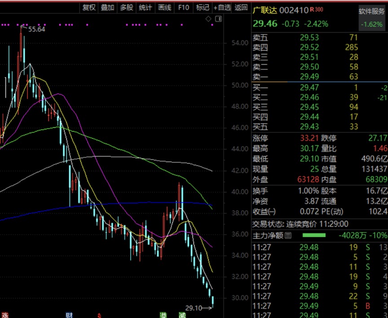Screen dimensions: 388x318
Task: Open the 统计 statistics tool
Action: coord(145,8)
